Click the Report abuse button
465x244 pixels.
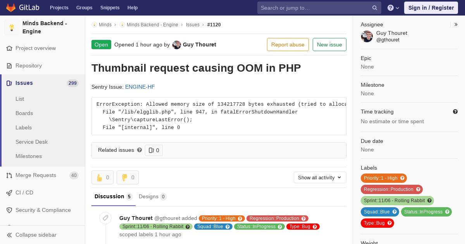pos(288,45)
